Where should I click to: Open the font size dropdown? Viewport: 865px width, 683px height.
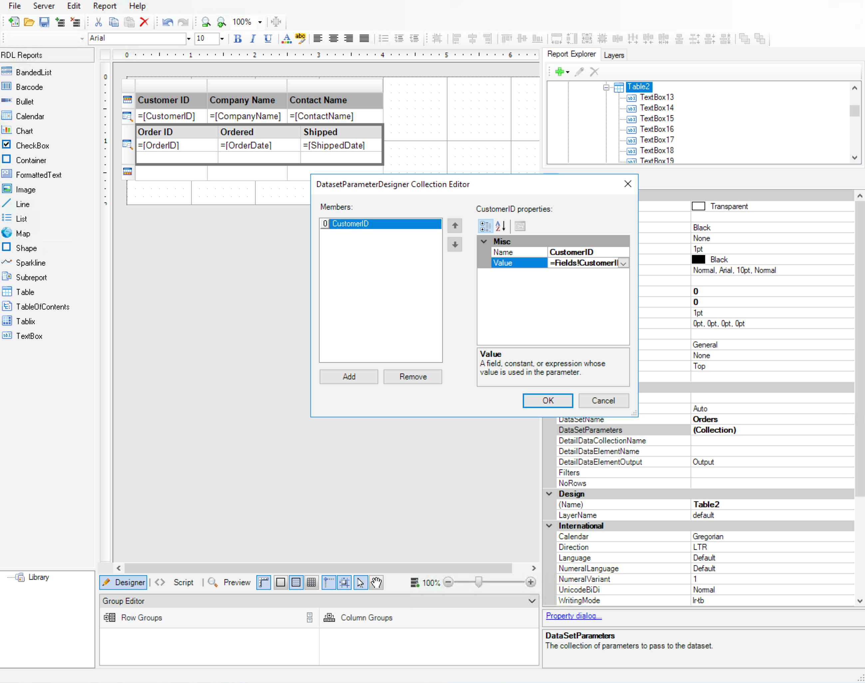tap(222, 38)
